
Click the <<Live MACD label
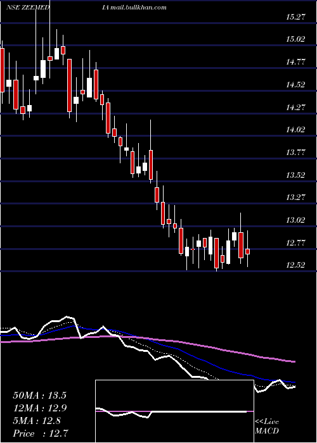click(267, 427)
